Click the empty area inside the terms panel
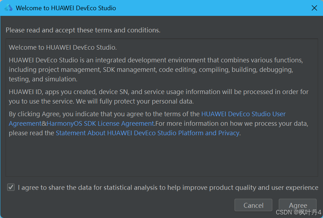 162,157
